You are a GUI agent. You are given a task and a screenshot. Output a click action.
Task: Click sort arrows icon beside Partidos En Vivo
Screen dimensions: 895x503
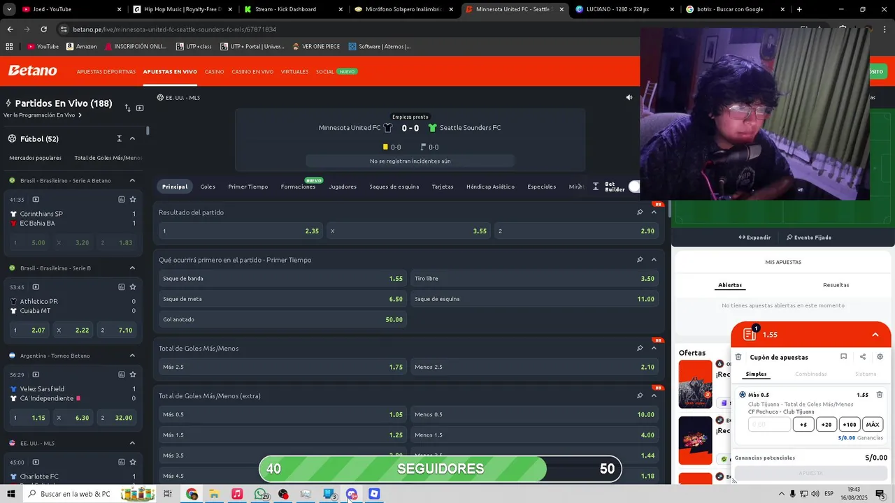pyautogui.click(x=127, y=108)
